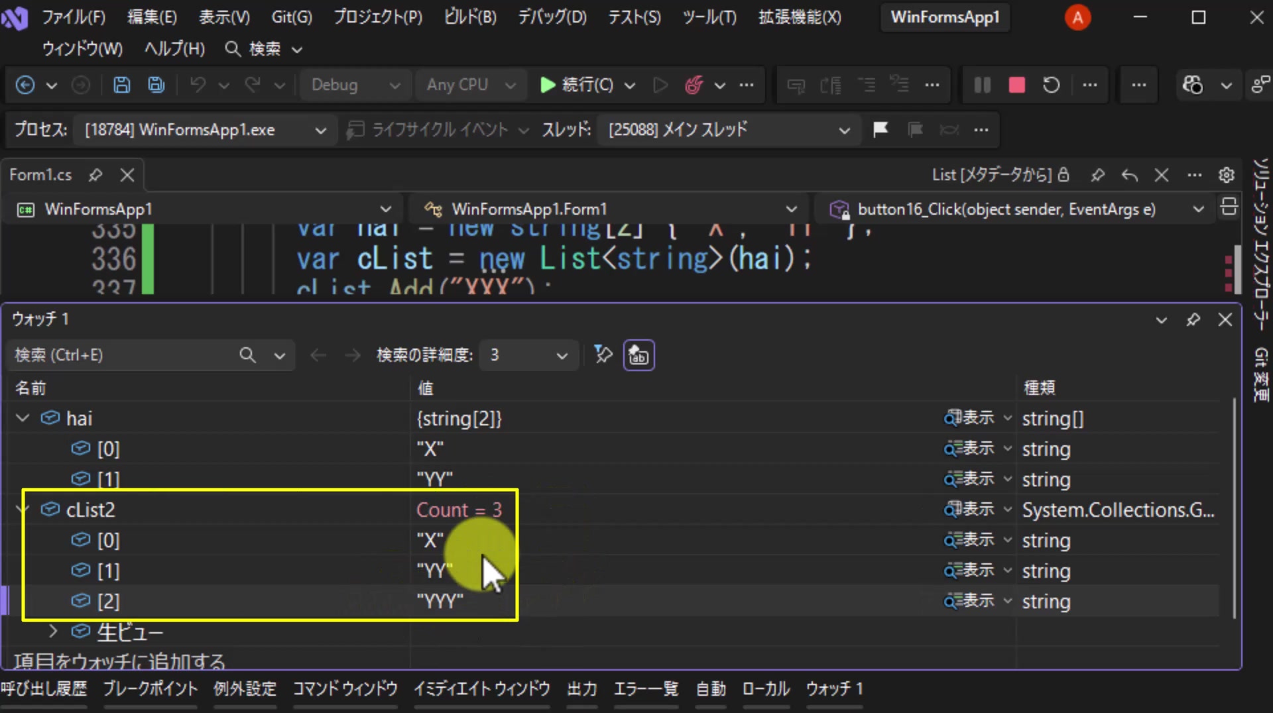Click the Undo icon
The height and width of the screenshot is (713, 1273).
coord(198,85)
